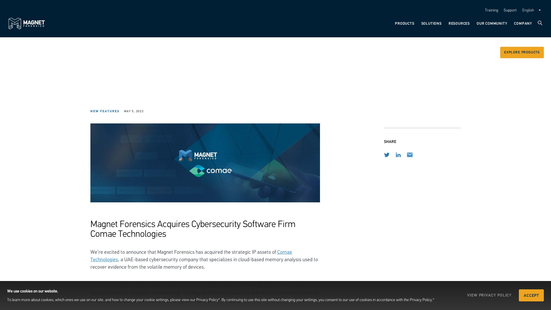Click the Magnet Comae article banner image
The image size is (551, 310).
(205, 163)
